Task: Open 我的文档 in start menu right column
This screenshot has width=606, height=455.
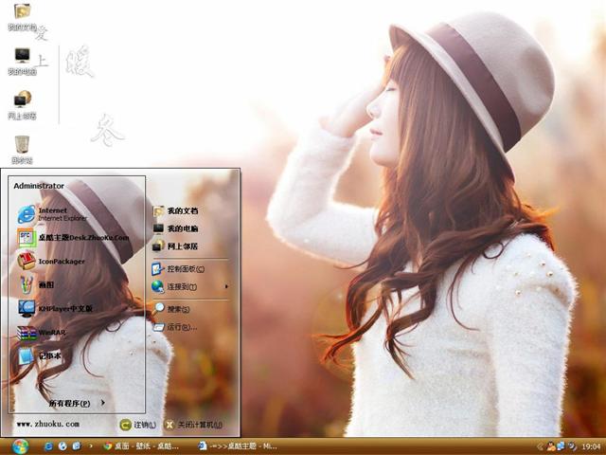Action: (175, 210)
